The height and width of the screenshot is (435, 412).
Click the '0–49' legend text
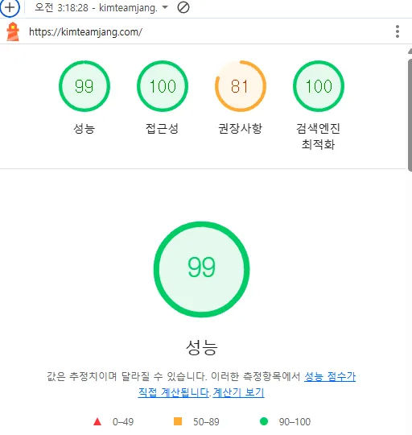click(x=123, y=422)
